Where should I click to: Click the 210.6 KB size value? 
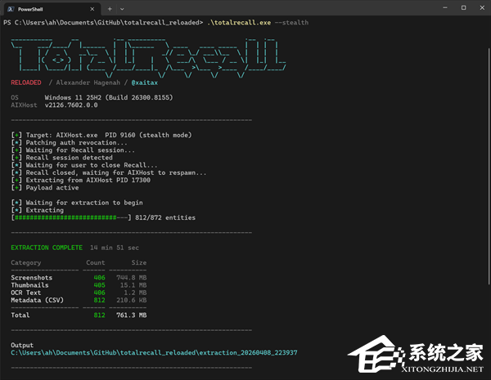(132, 300)
